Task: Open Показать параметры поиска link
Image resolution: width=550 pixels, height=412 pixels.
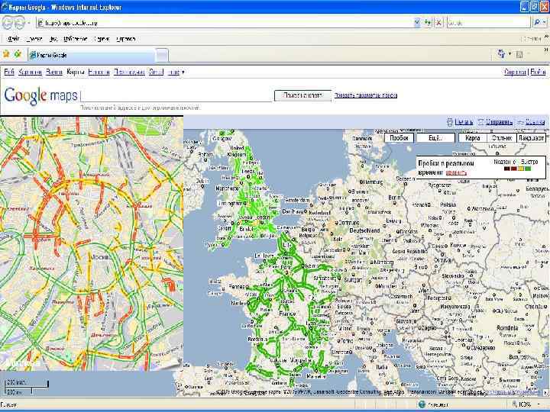Action: point(365,95)
